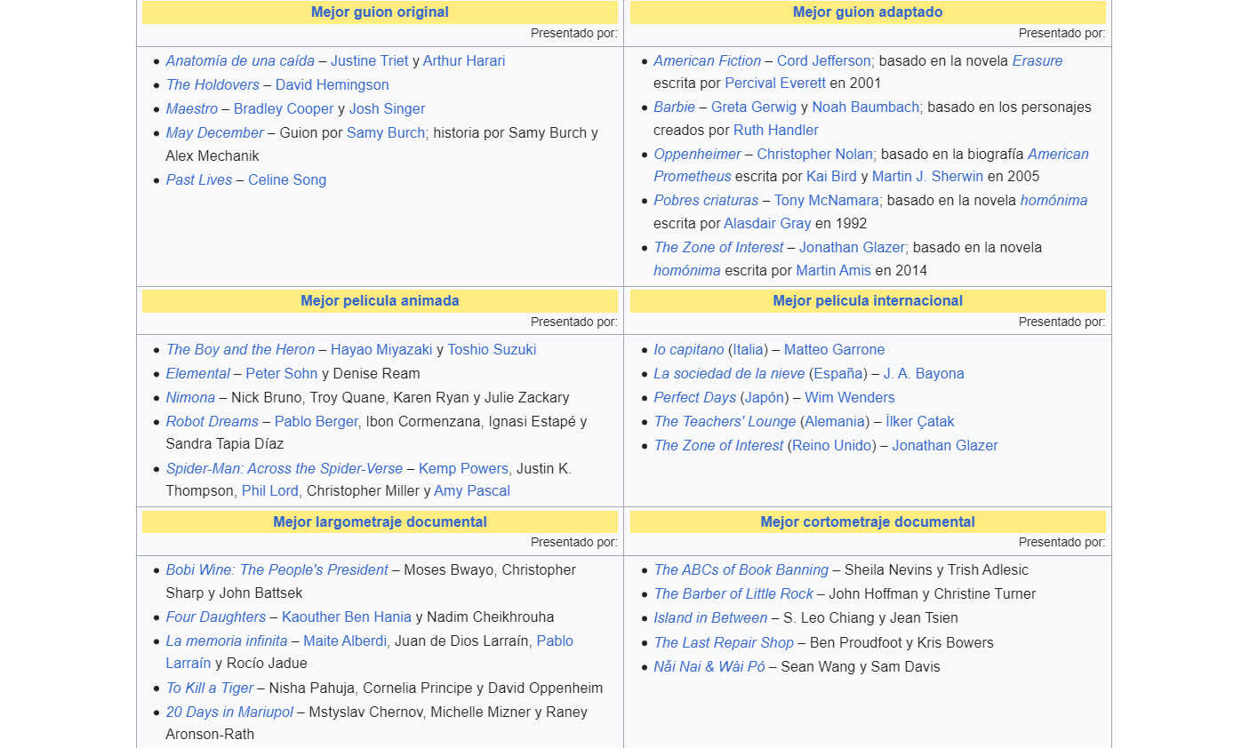Click the Cord Jefferson link

824,61
